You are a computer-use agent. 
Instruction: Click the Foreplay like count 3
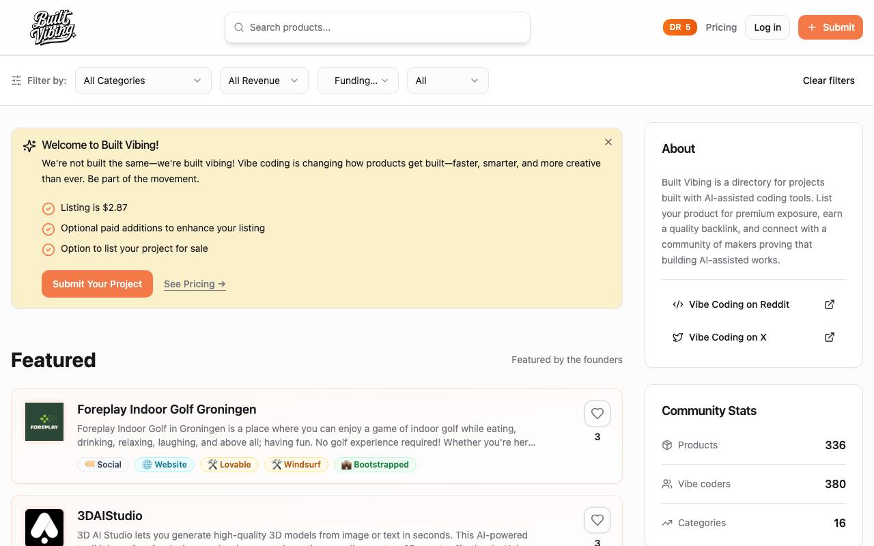coord(597,437)
